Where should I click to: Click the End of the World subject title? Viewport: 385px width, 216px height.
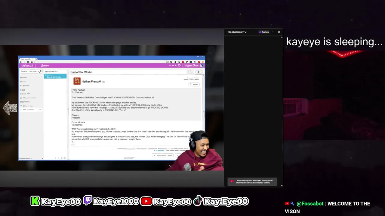(81, 72)
